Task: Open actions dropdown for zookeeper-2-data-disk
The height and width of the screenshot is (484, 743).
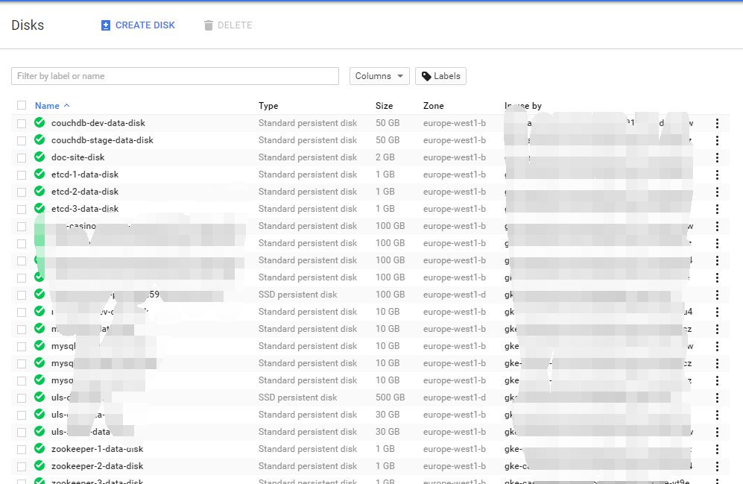Action: tap(717, 465)
